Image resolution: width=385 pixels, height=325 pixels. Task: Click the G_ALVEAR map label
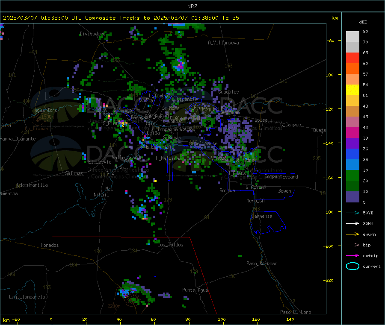coord(256,187)
